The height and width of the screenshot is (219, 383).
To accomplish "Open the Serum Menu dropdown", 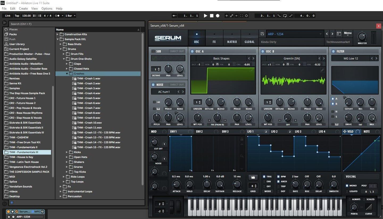I will point(348,33).
